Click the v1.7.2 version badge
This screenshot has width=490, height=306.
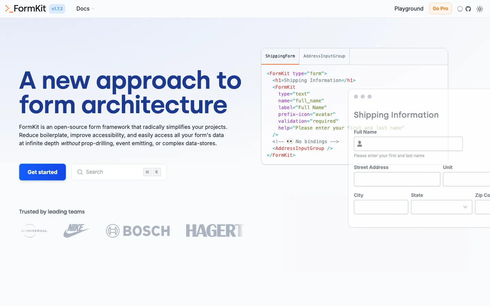tap(57, 8)
